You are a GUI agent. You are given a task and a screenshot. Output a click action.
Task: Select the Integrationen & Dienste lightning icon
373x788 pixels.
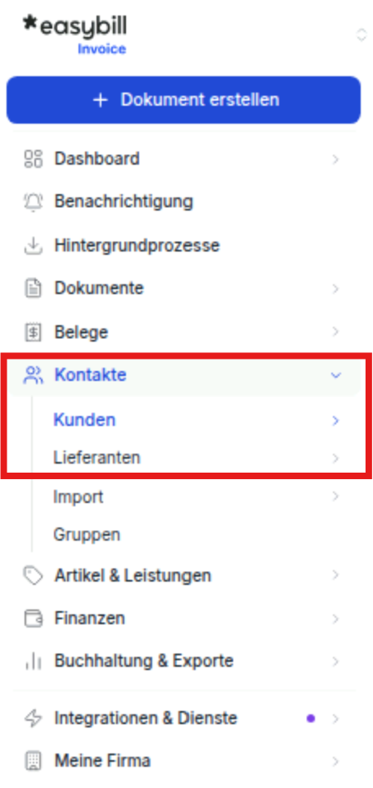coord(34,718)
